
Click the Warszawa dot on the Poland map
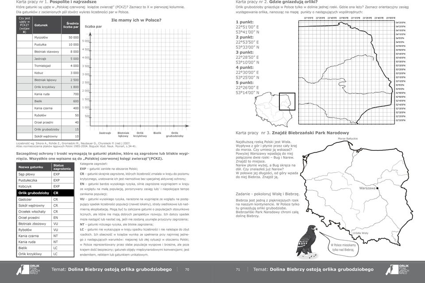click(x=377, y=188)
